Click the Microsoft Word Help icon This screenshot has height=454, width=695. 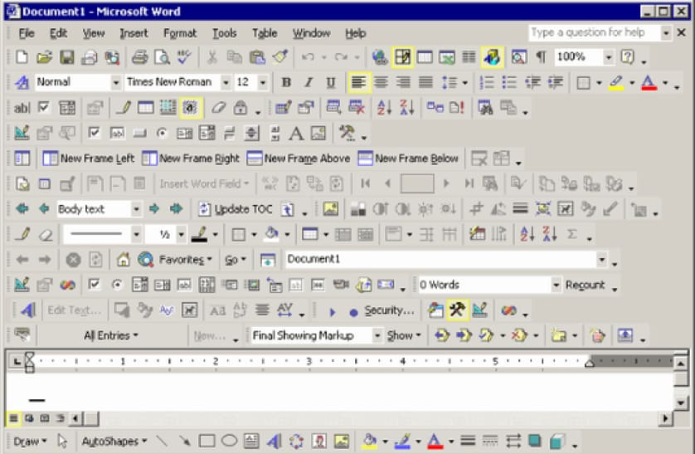tap(627, 57)
